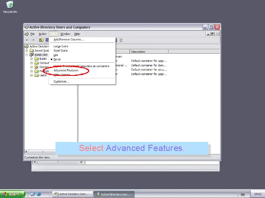Click the EN language indicator
Viewport: 265px width, 198px height.
(243, 194)
